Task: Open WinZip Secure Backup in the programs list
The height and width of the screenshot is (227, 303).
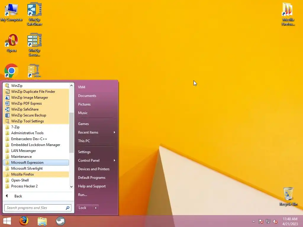Action: pyautogui.click(x=36, y=115)
